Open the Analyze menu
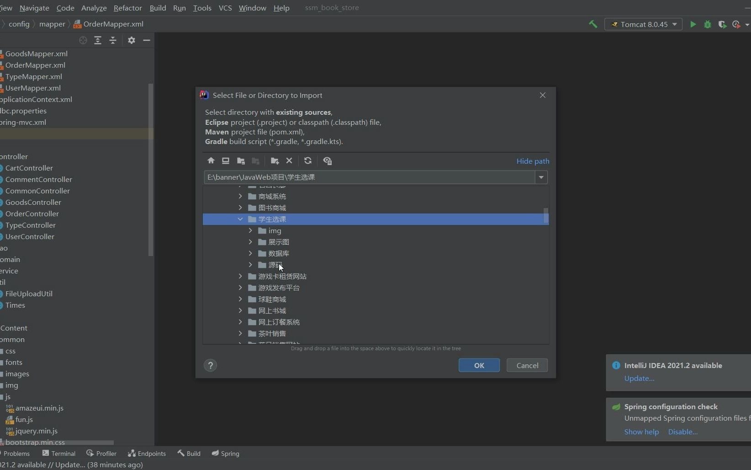 [94, 8]
